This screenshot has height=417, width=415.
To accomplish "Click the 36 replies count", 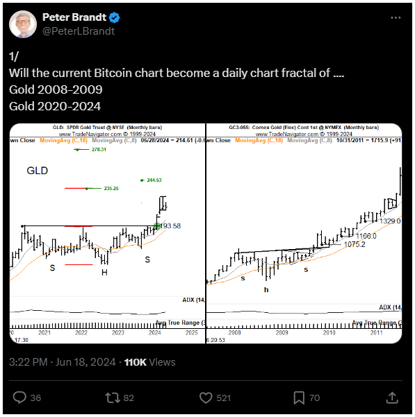I will tap(35, 398).
